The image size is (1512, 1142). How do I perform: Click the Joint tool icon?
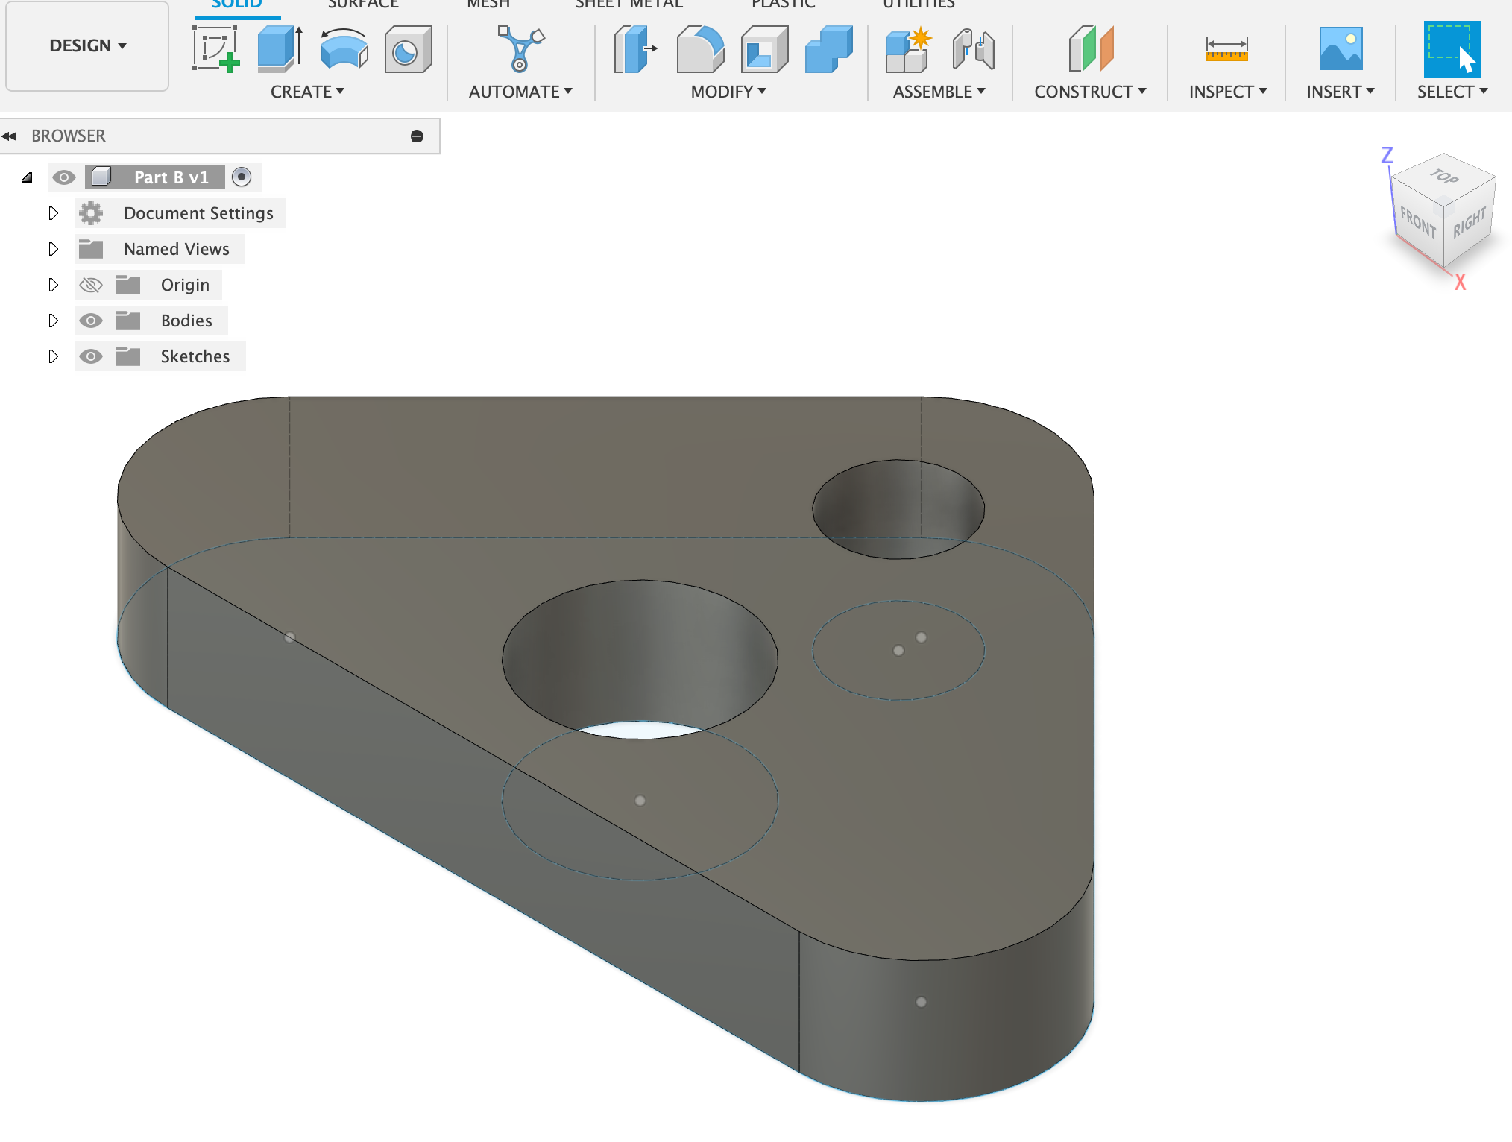[972, 49]
